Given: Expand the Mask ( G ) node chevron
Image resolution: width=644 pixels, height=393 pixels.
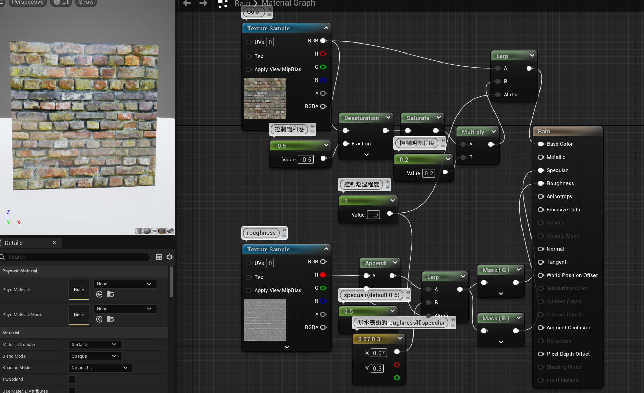Looking at the screenshot, I should 518,270.
